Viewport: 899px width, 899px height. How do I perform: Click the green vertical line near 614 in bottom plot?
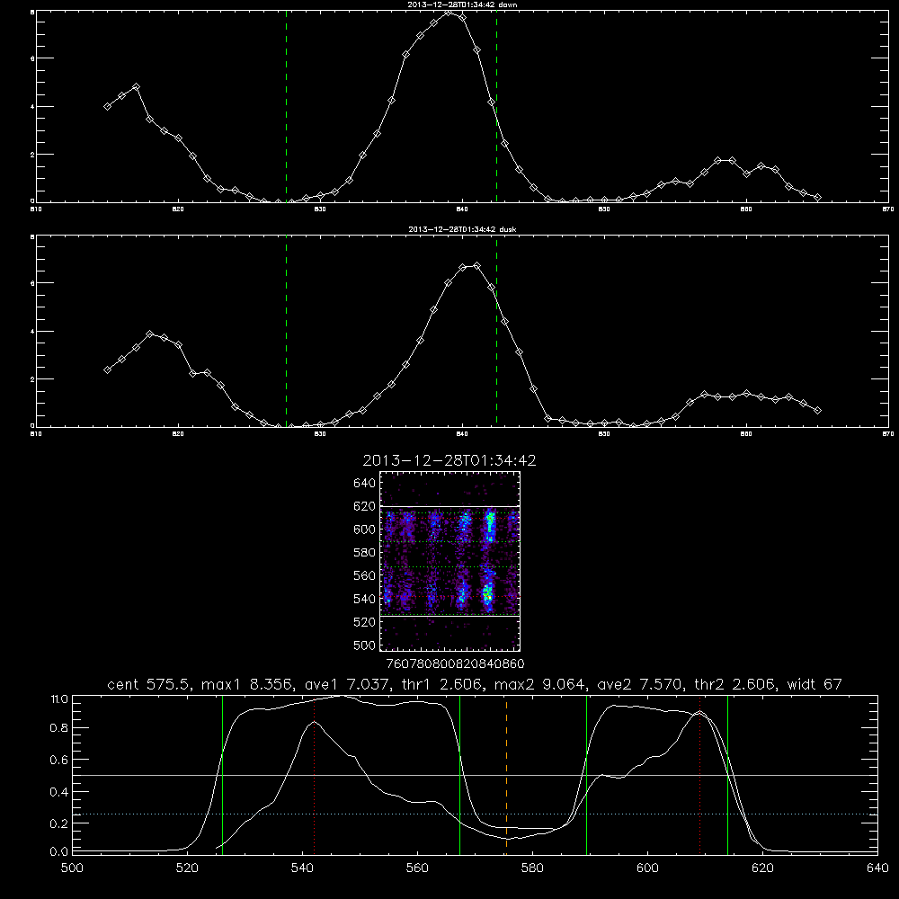(727, 774)
